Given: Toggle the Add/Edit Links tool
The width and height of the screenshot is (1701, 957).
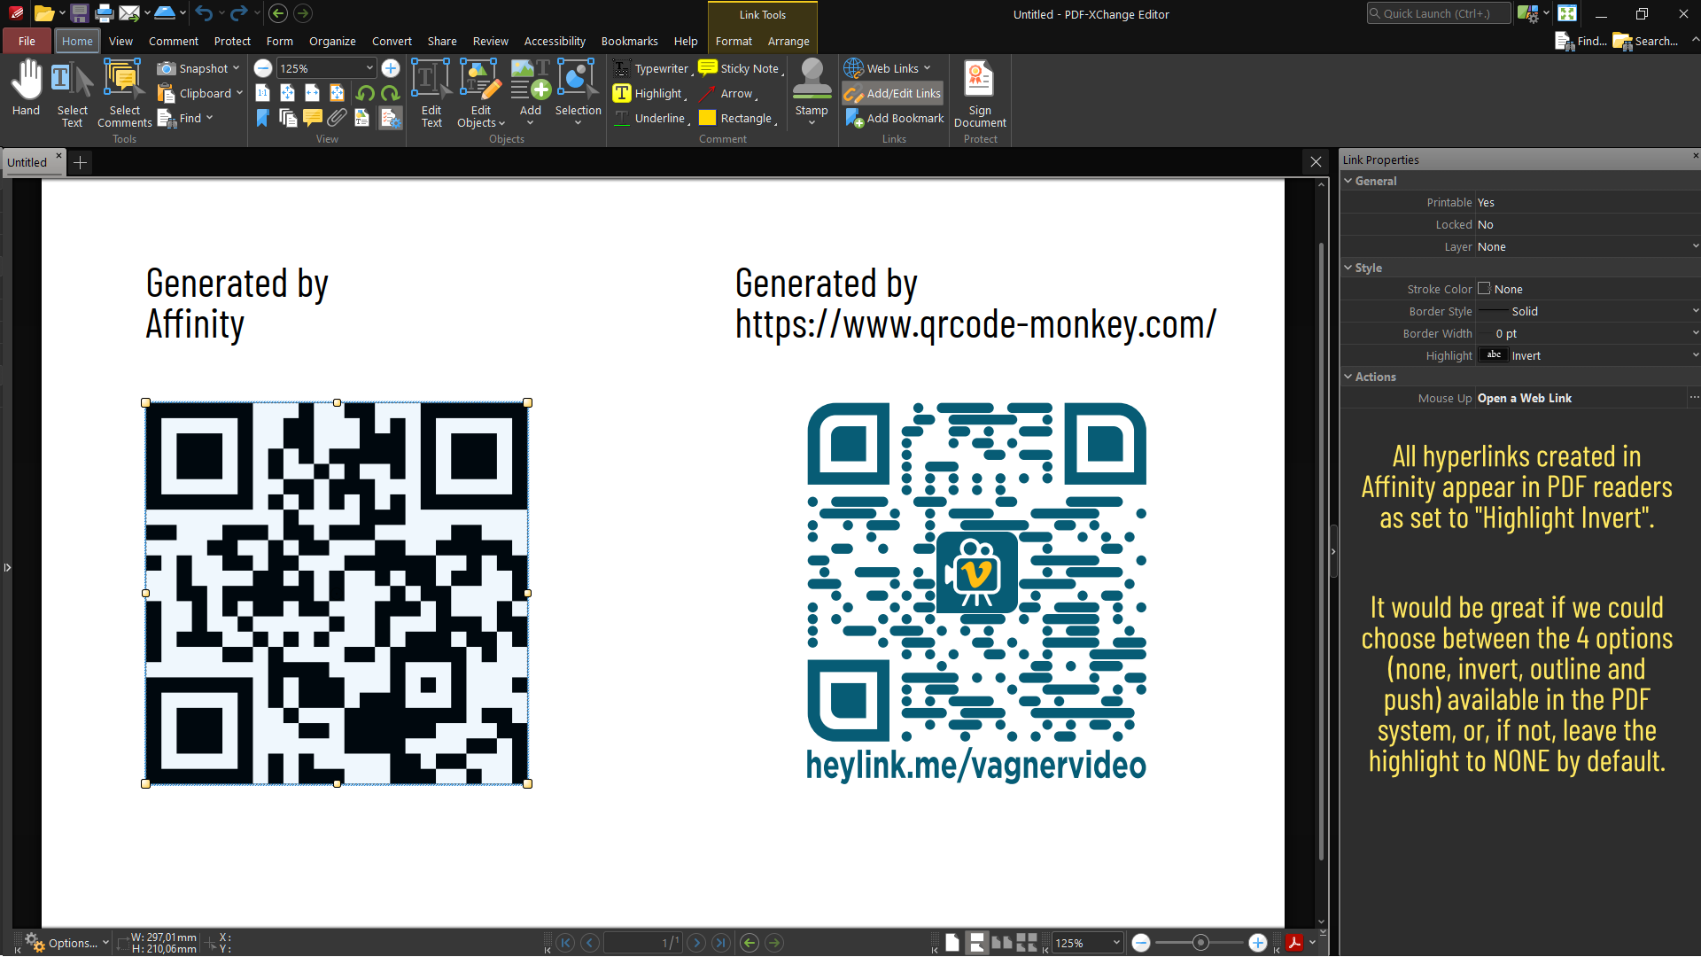Looking at the screenshot, I should [x=893, y=93].
